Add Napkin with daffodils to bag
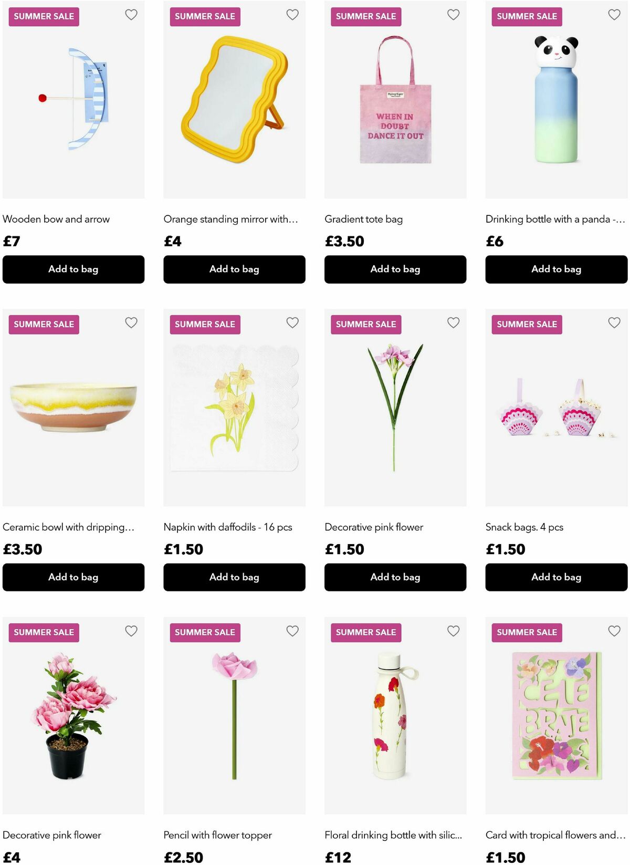630x865 pixels. pos(234,577)
